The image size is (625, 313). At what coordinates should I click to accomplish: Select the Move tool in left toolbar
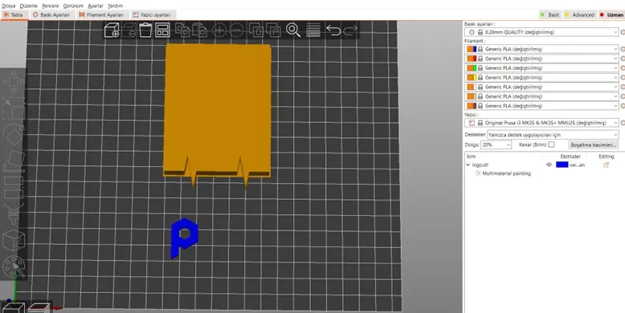point(13,82)
